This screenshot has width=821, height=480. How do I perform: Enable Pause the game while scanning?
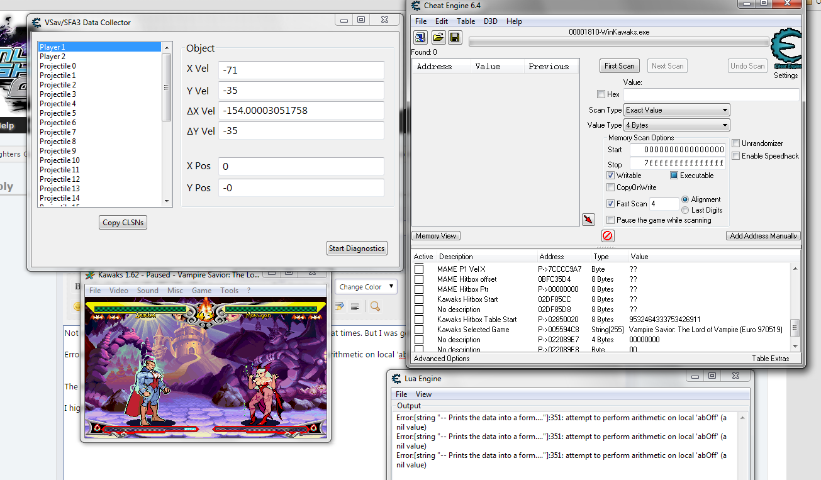point(611,220)
